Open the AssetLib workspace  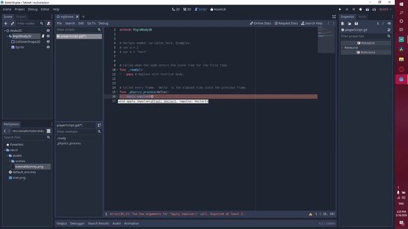218,10
